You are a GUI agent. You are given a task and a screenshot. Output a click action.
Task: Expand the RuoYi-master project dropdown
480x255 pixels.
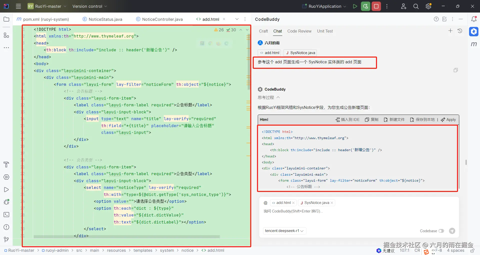47,6
